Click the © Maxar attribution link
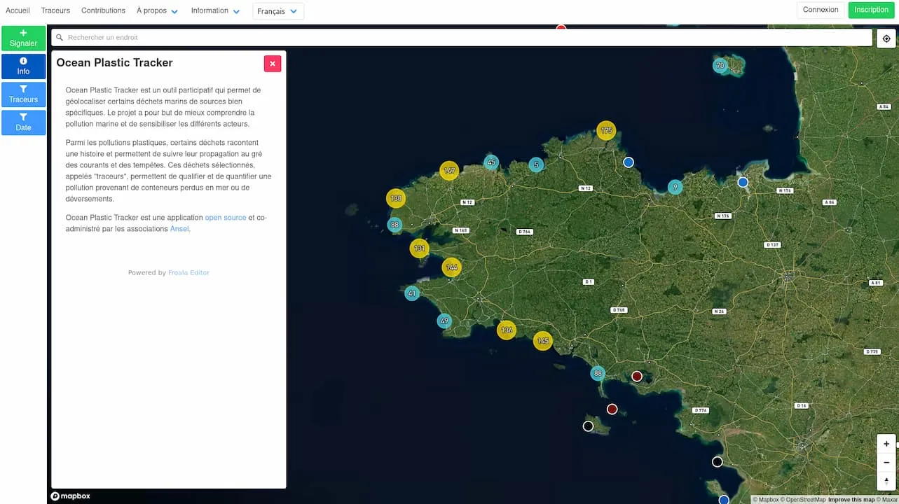This screenshot has height=504, width=899. [x=886, y=500]
